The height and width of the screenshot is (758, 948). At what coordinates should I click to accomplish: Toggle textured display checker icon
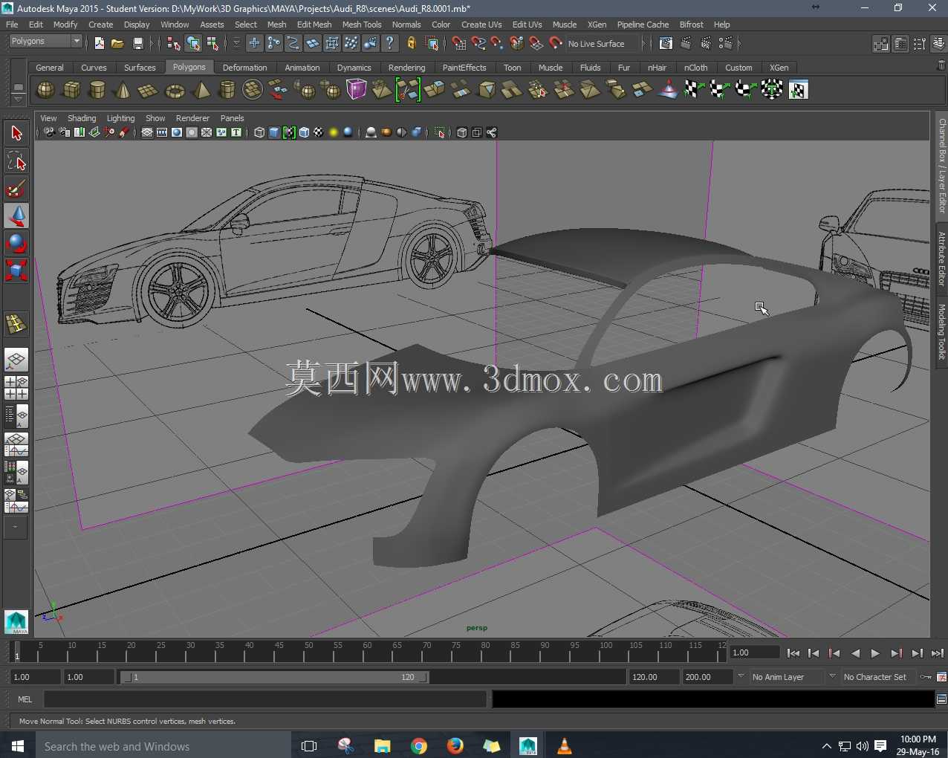tap(319, 133)
